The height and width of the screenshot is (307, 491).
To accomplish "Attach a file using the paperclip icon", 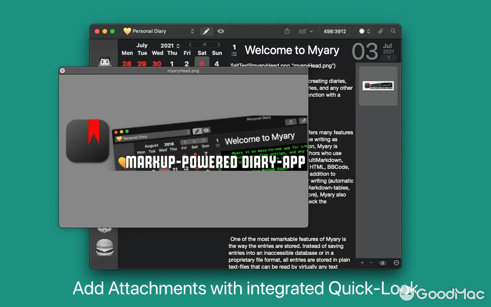I will point(381,31).
